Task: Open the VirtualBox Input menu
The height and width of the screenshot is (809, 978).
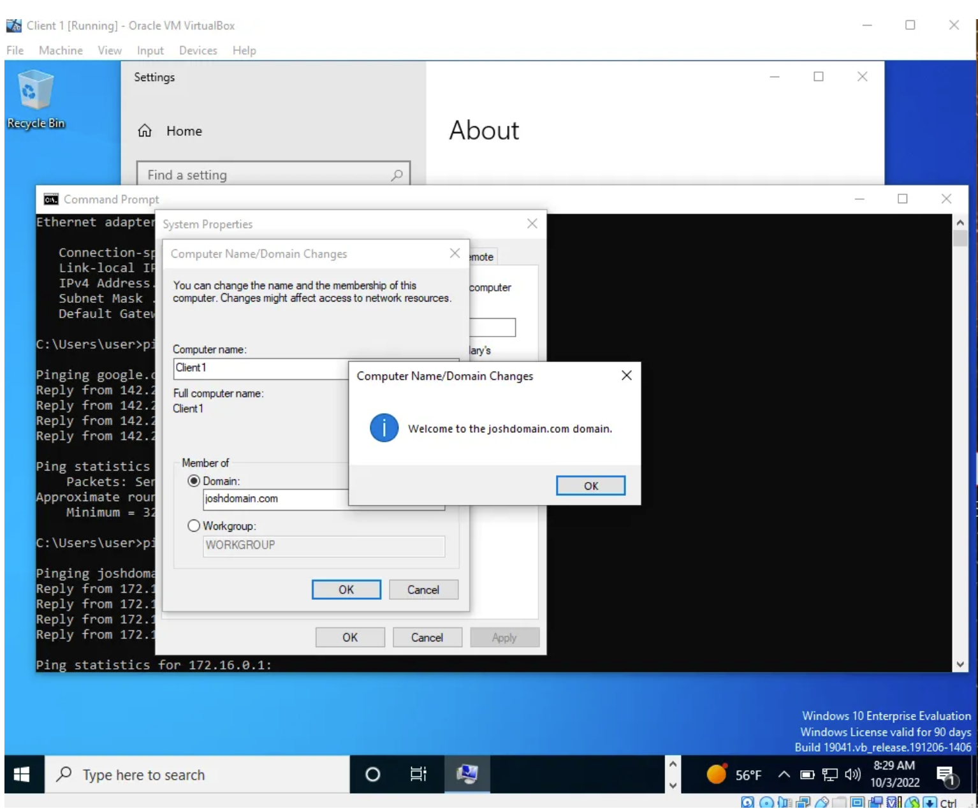Action: pyautogui.click(x=150, y=50)
